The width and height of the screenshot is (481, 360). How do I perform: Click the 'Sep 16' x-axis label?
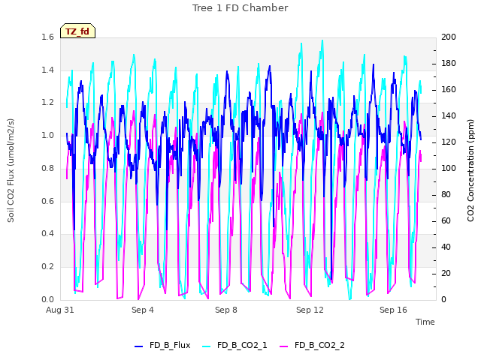(393, 310)
